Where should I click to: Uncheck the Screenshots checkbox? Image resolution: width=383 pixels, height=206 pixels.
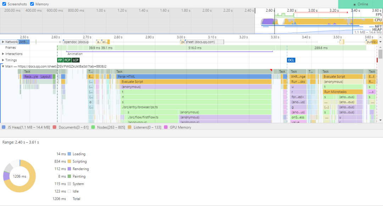click(x=4, y=4)
